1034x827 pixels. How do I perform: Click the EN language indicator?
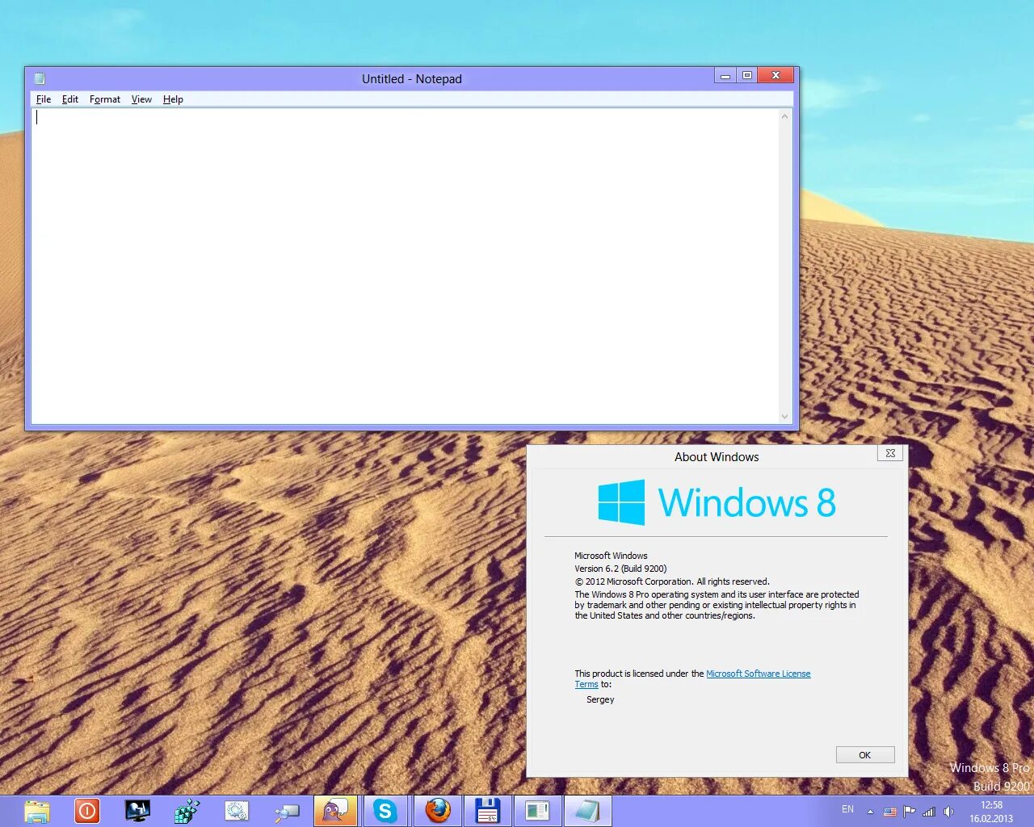tap(847, 809)
